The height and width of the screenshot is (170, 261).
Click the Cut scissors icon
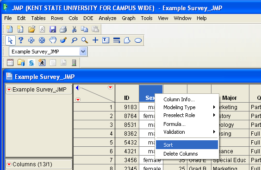(x=74, y=29)
